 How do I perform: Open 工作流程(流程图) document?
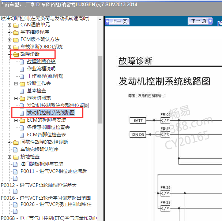click(45, 76)
